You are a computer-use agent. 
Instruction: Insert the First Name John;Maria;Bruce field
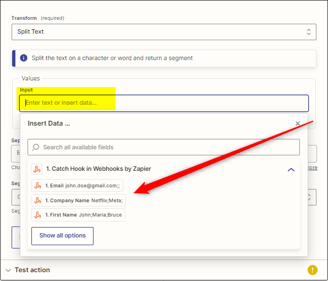pos(79,215)
